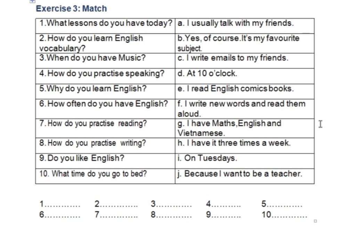Click cell '6.How often do you have English?'
The height and width of the screenshot is (232, 356).
pos(105,109)
